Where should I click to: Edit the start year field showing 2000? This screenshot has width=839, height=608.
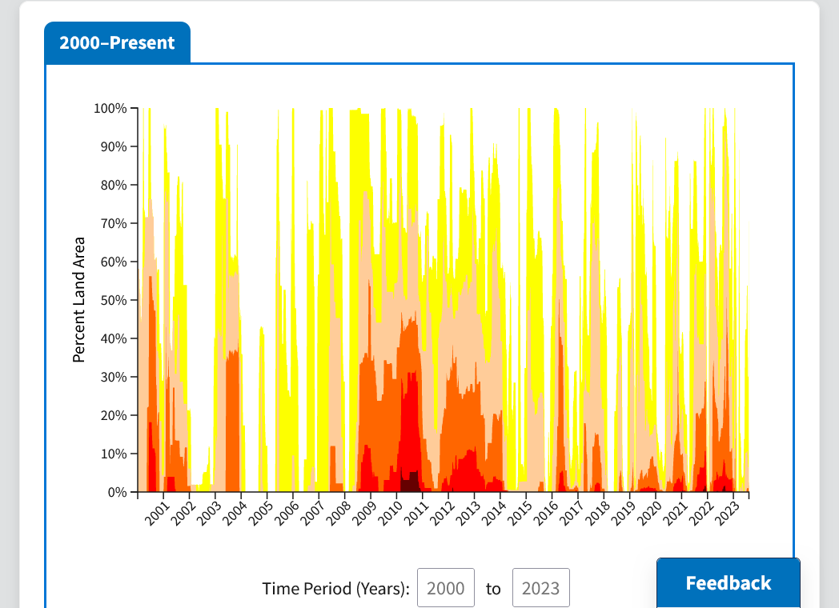pyautogui.click(x=446, y=588)
